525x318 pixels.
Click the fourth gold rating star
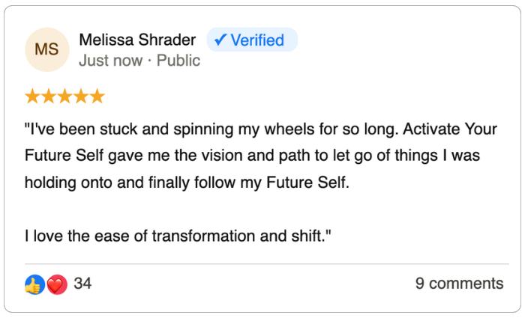coord(81,97)
